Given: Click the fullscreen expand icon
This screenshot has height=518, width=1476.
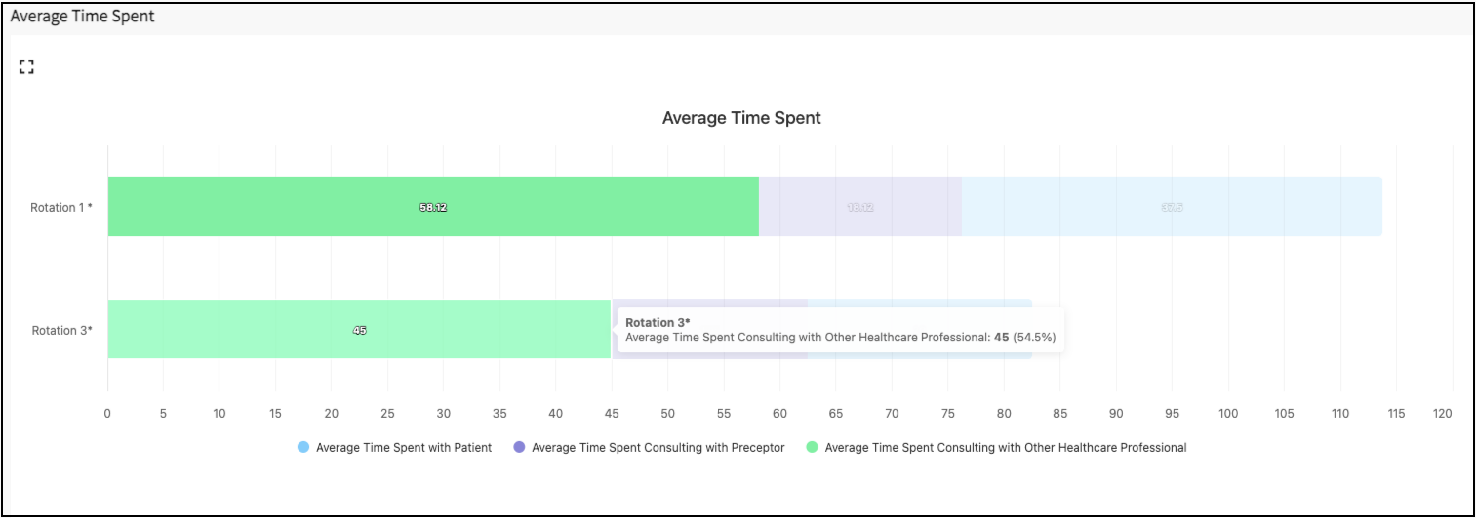Looking at the screenshot, I should point(26,67).
